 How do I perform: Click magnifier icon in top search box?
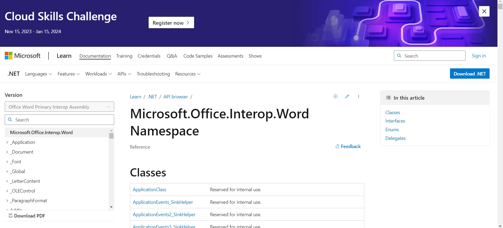point(399,56)
